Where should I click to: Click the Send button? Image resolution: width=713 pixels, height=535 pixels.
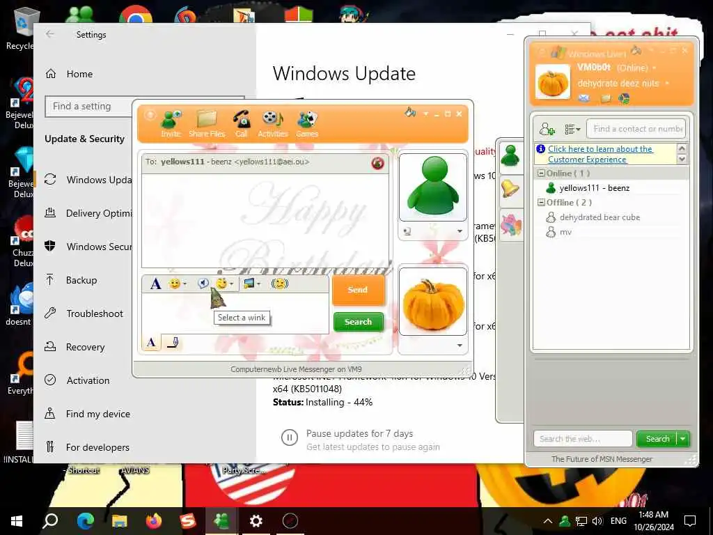point(358,290)
